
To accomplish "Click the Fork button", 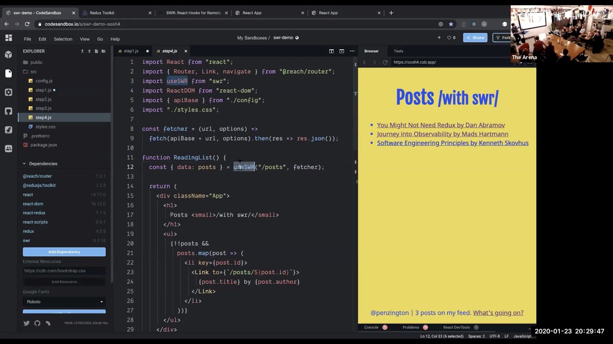I will pyautogui.click(x=503, y=38).
